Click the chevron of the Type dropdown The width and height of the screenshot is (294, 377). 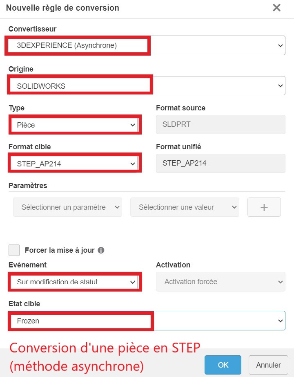coord(133,124)
